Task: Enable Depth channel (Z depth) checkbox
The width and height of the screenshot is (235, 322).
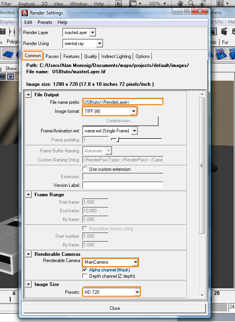Action: pyautogui.click(x=85, y=276)
